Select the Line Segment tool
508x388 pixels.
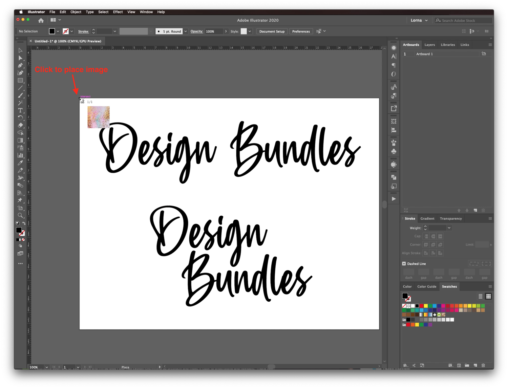tap(20, 88)
